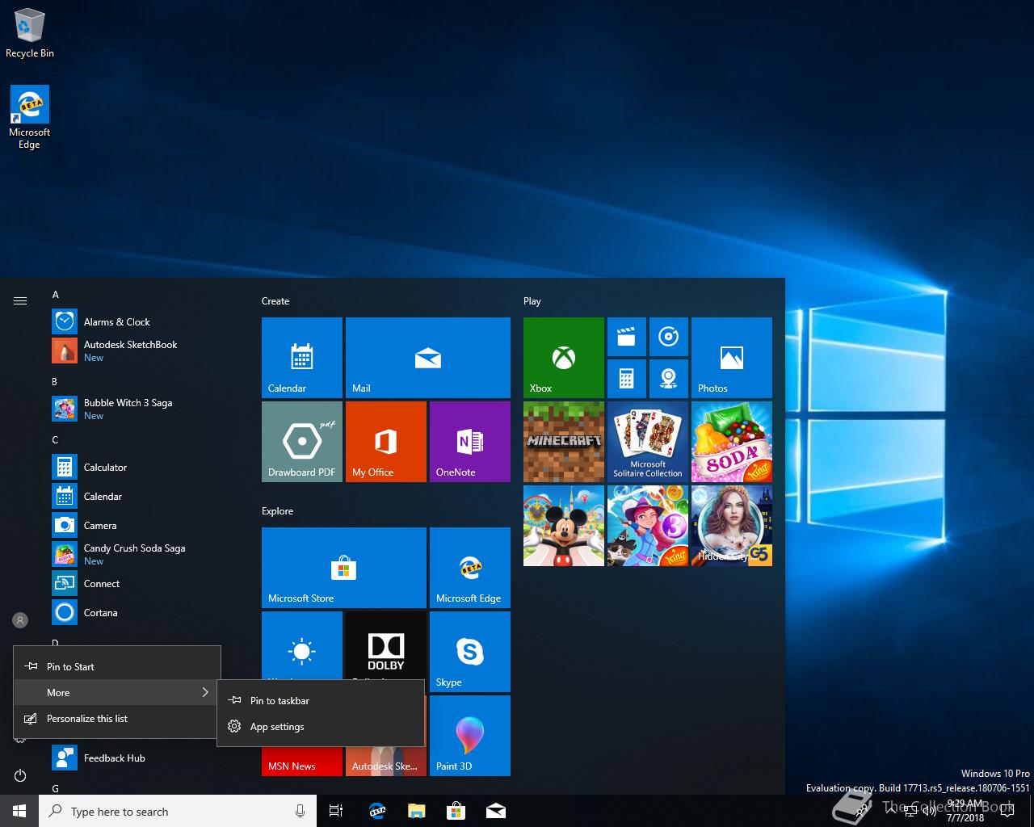Click the Play group header
Viewport: 1034px width, 827px height.
(x=532, y=300)
